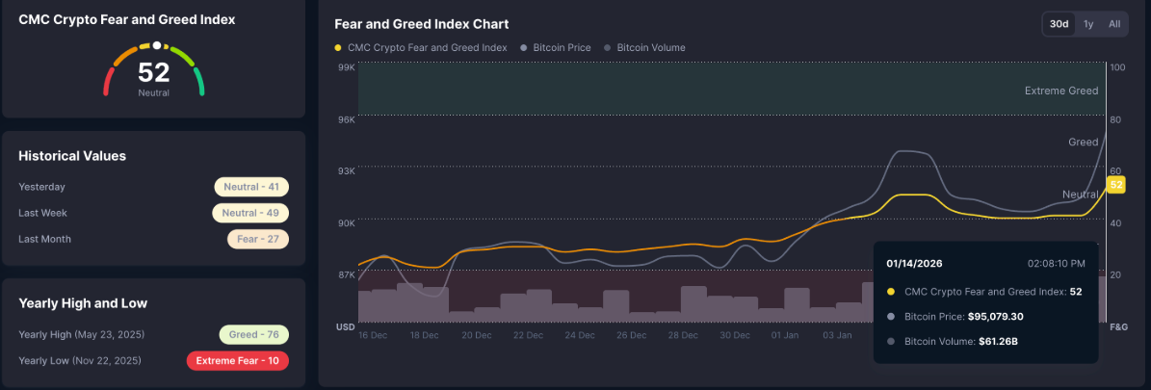Click the 01 Jan date on x-axis
Screen dimensions: 1151x390
tap(786, 335)
